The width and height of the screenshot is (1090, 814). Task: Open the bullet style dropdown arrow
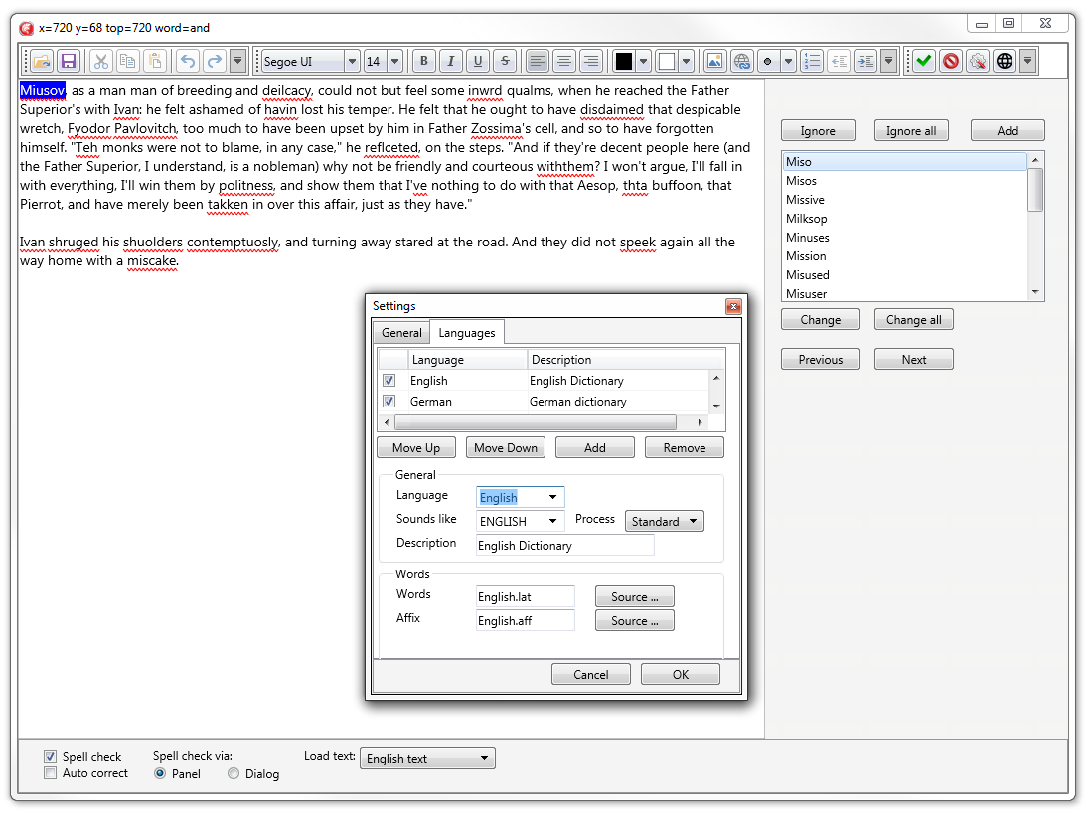788,62
